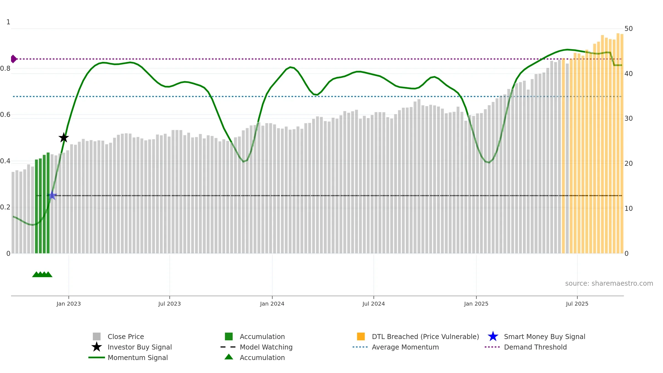This screenshot has height=373, width=663.
Task: Click the source: sharemaestro.com text
Action: [609, 283]
